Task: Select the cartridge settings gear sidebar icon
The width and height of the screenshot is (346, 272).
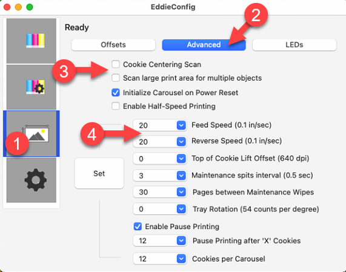Action: pyautogui.click(x=32, y=87)
